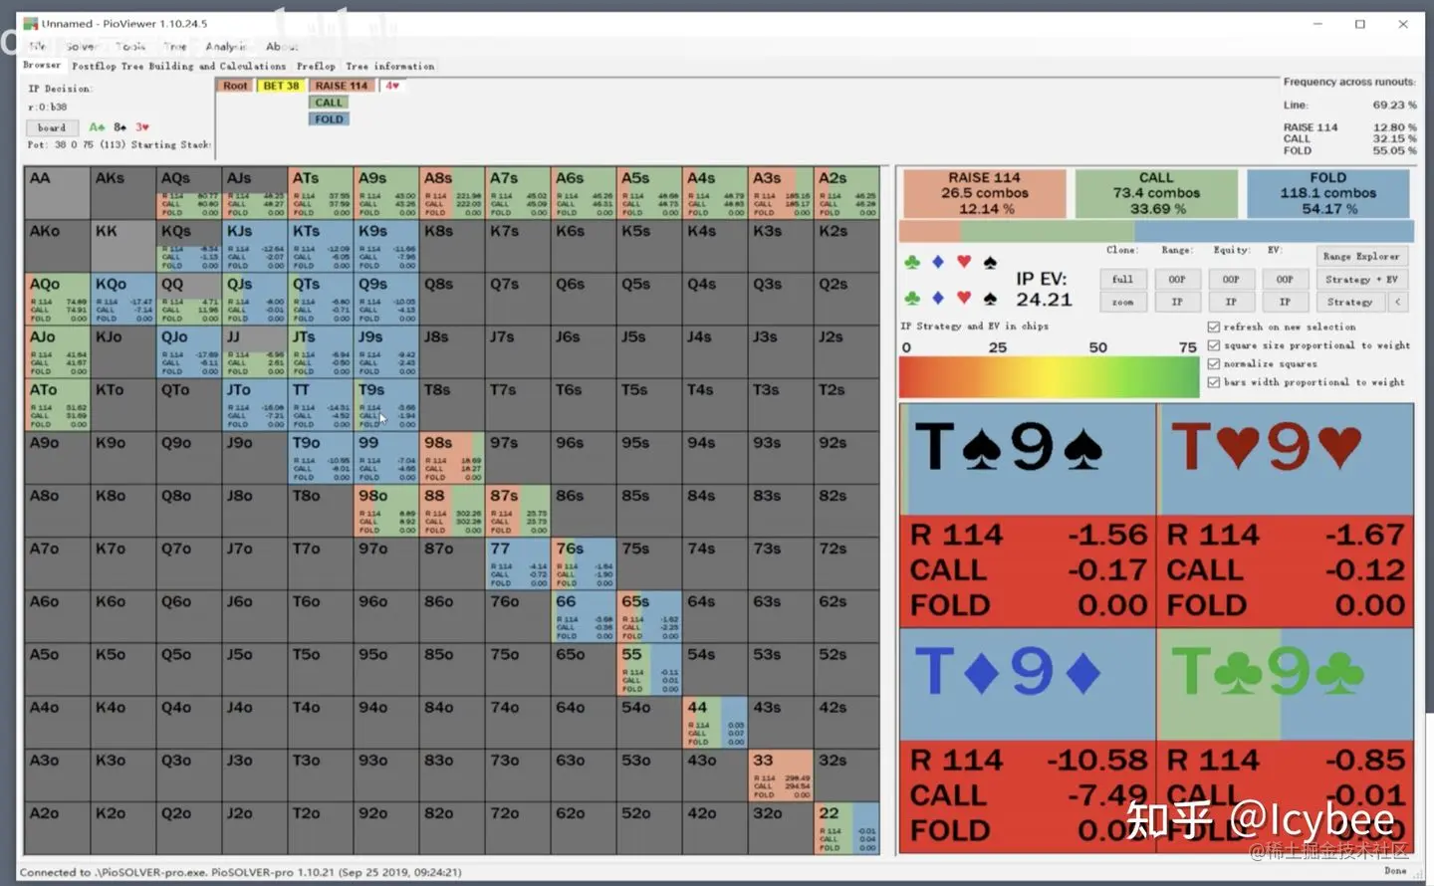This screenshot has height=886, width=1434.
Task: Select the blue diamond icon in lower suit row
Action: pyautogui.click(x=937, y=298)
